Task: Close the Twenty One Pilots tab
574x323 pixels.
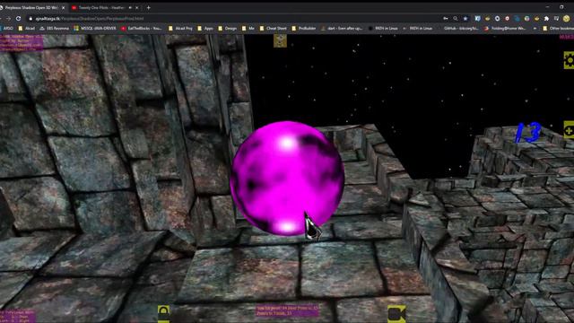Action: coord(137,8)
